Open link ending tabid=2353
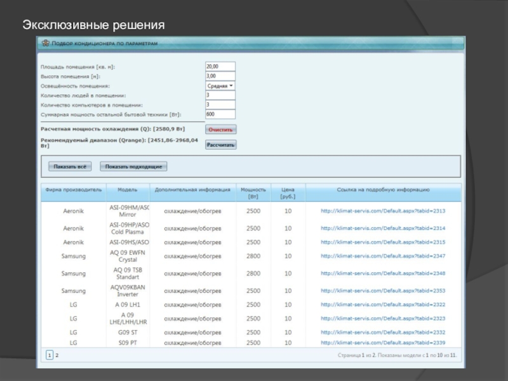Screen dimensions: 508x381 click(x=383, y=291)
